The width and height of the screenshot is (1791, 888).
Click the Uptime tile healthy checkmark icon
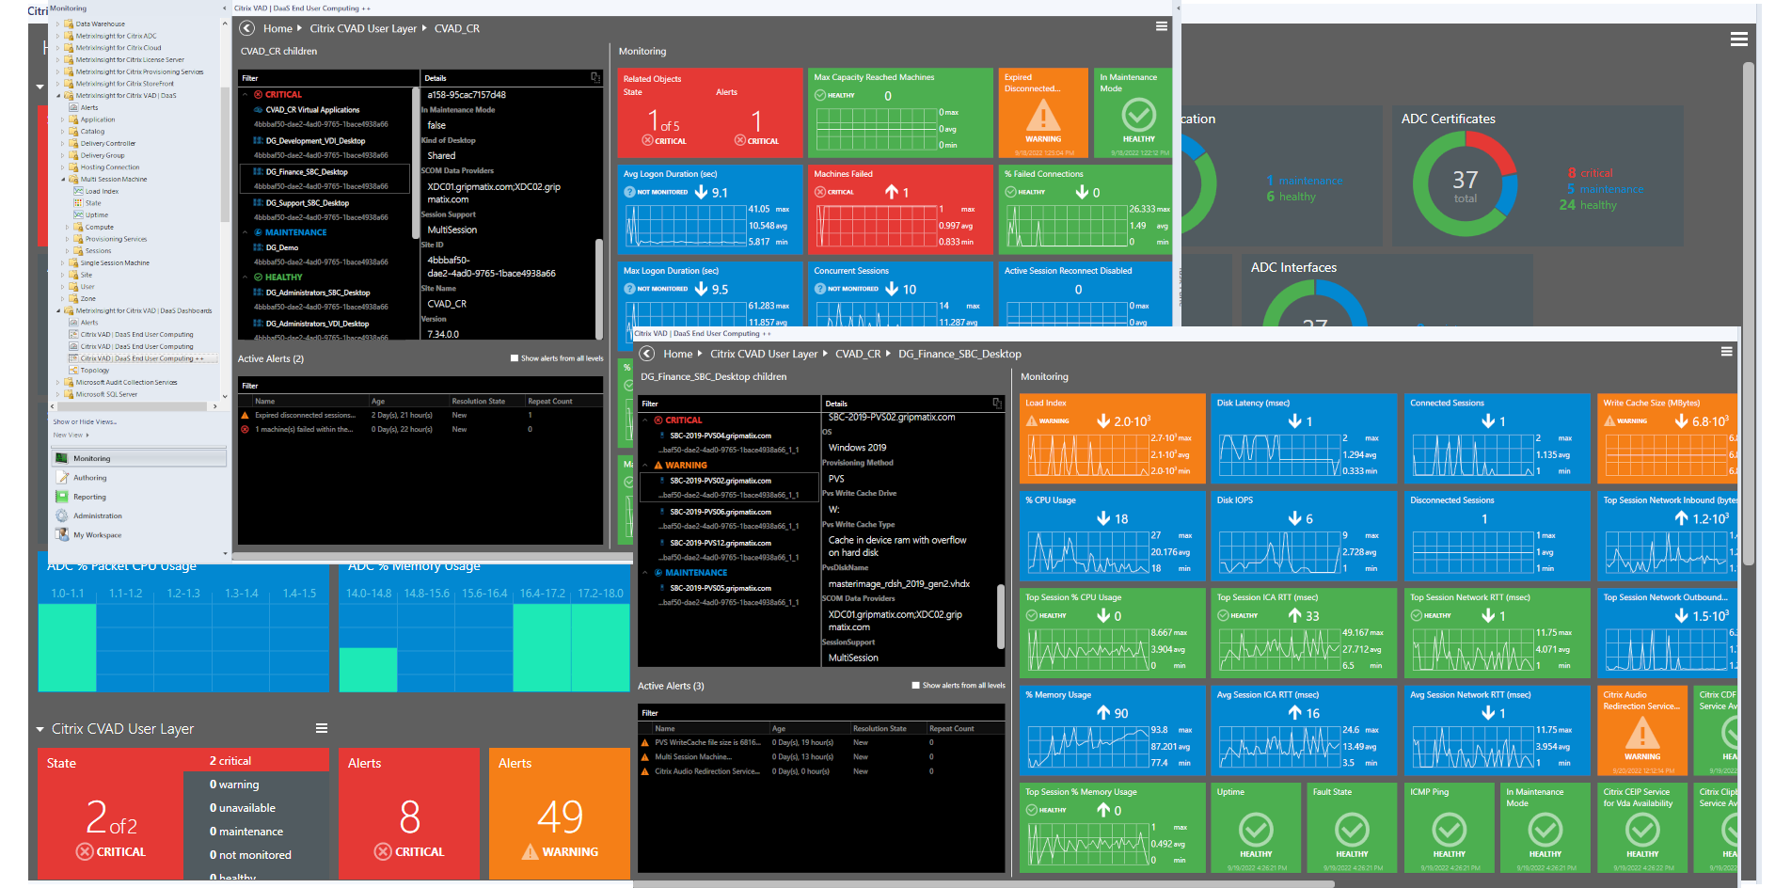click(x=1256, y=830)
